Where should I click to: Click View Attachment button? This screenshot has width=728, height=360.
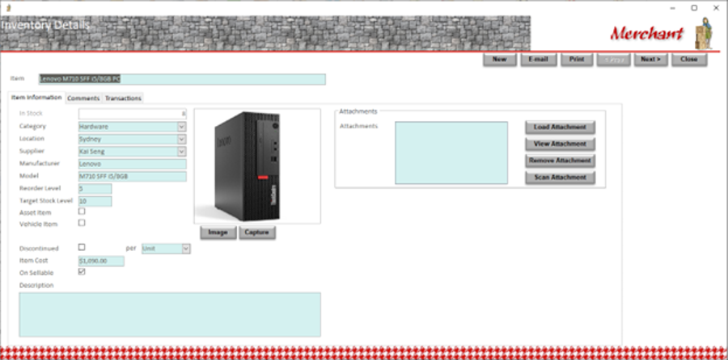pos(560,144)
